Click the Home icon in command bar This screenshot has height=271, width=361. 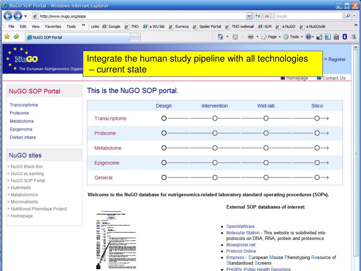coord(220,37)
